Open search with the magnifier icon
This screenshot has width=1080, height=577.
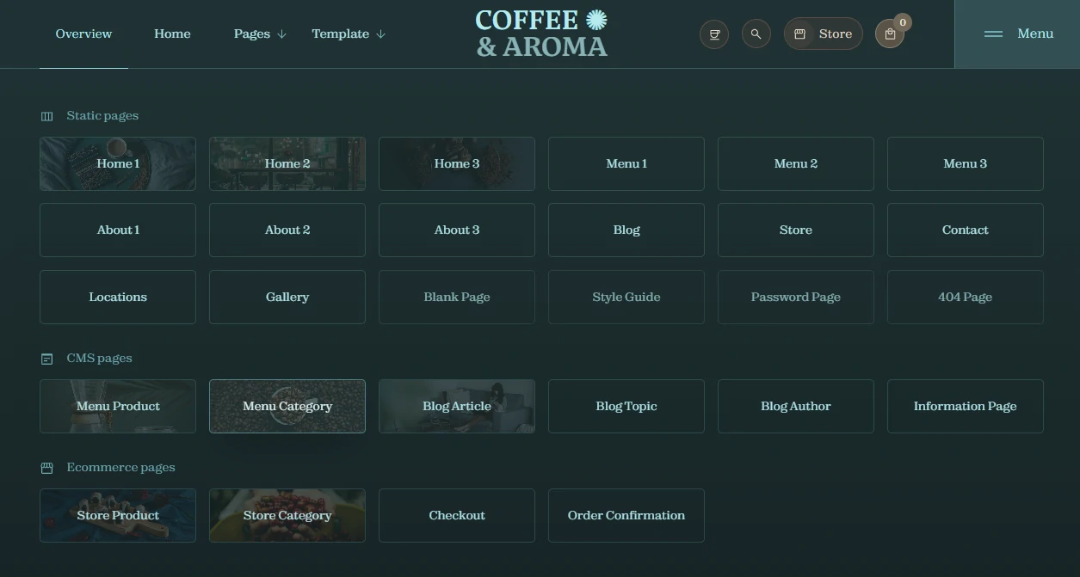756,34
